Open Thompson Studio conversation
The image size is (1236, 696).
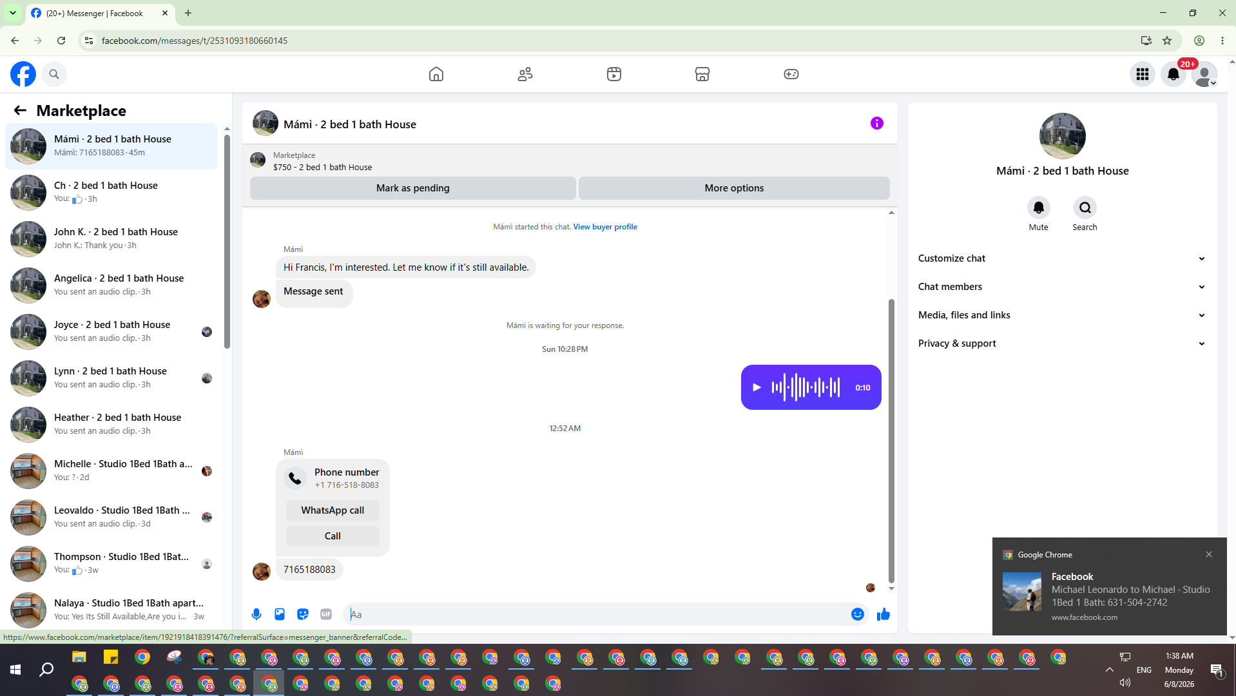tap(111, 563)
